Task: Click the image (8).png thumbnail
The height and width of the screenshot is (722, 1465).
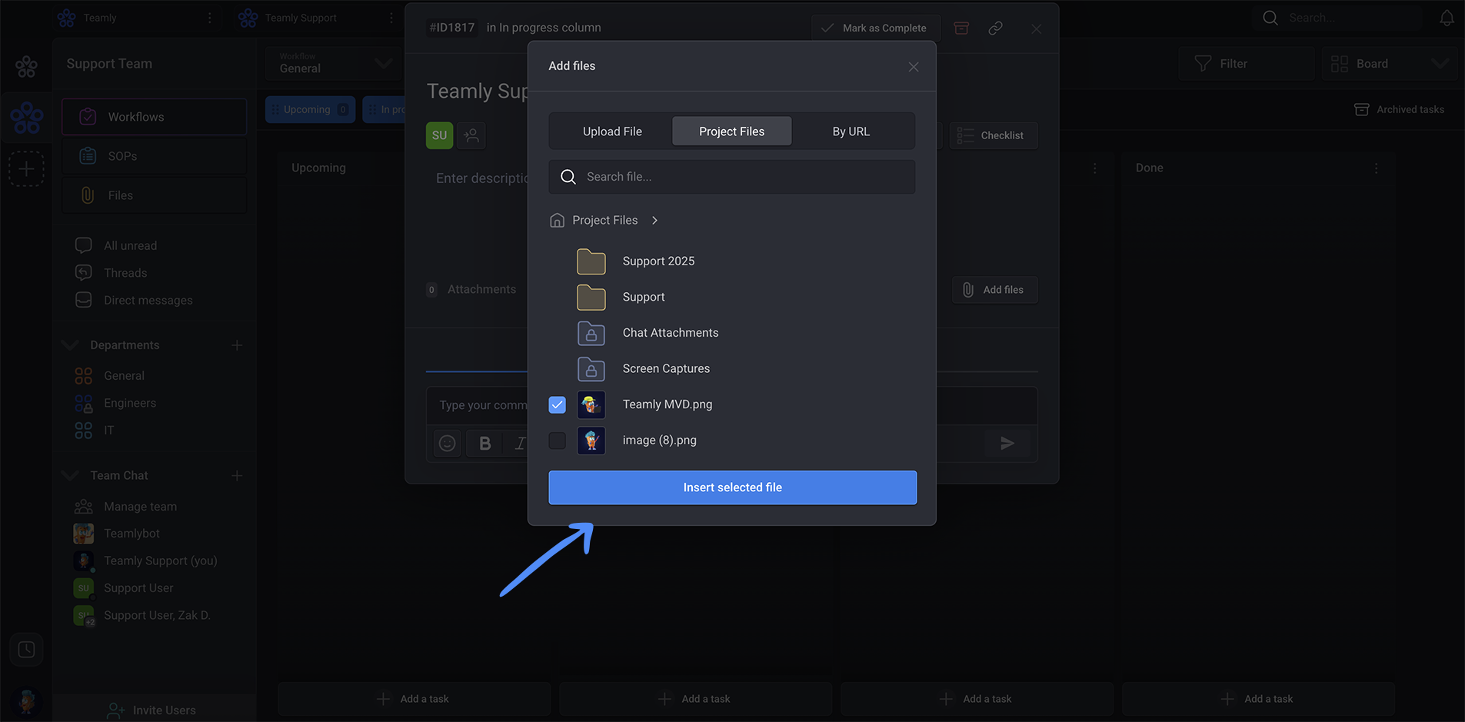Action: click(x=591, y=441)
